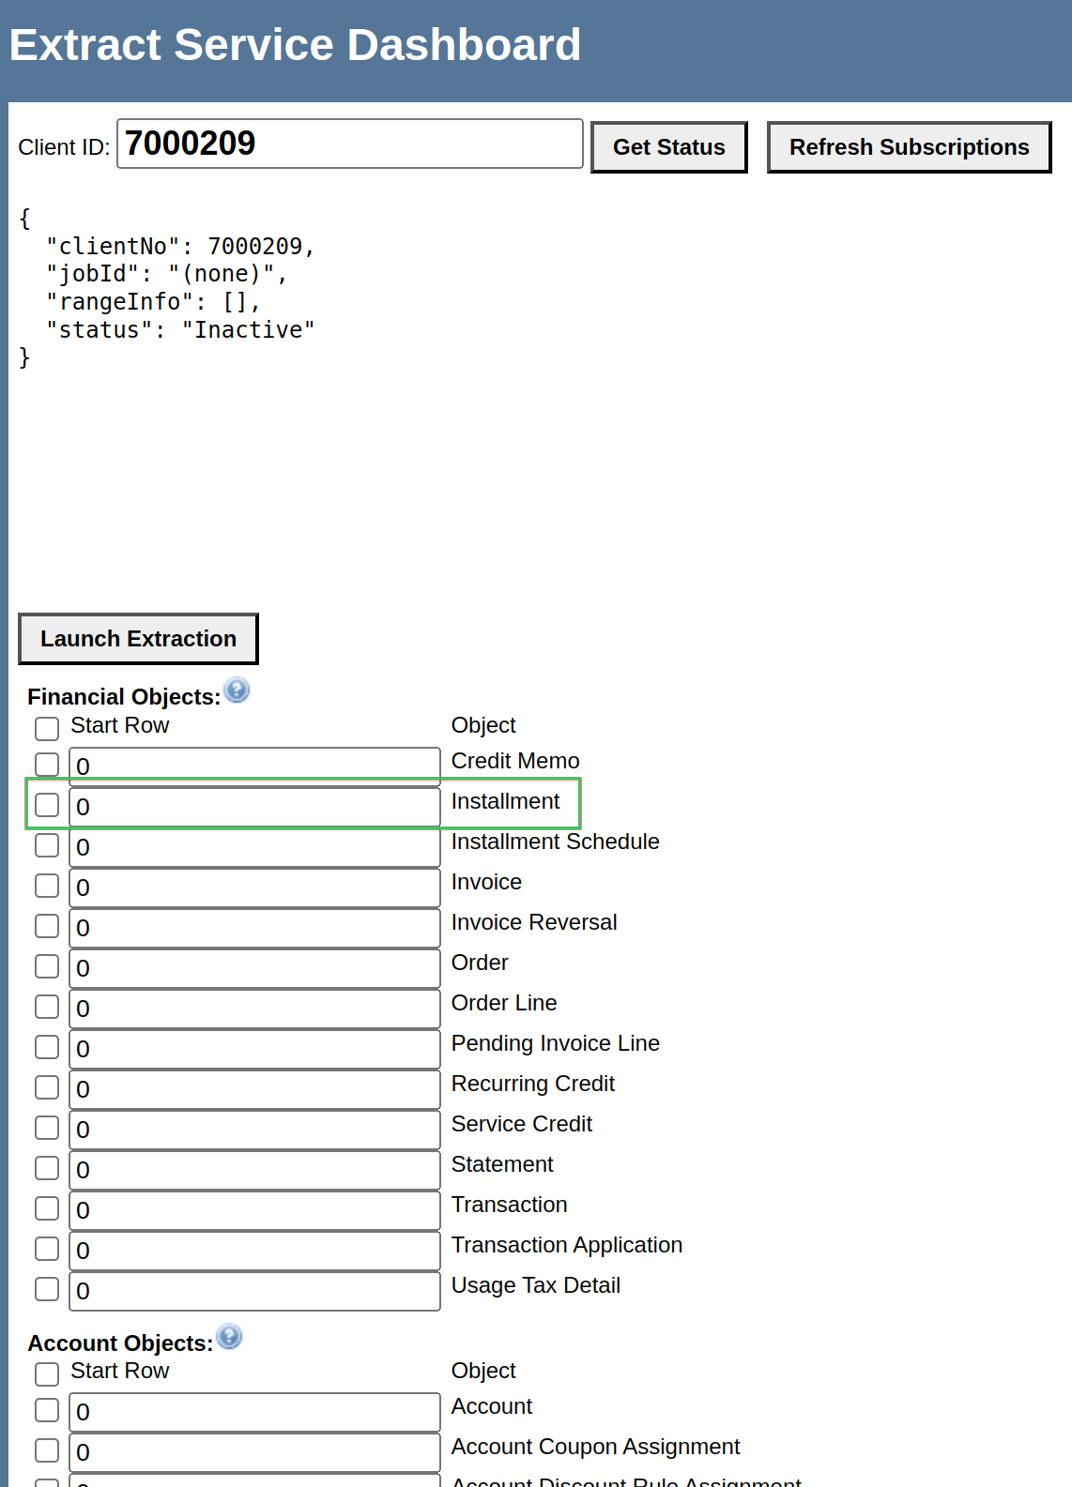Viewport: 1072px width, 1487px height.
Task: Click the Order Line start row field
Action: [x=254, y=1009]
